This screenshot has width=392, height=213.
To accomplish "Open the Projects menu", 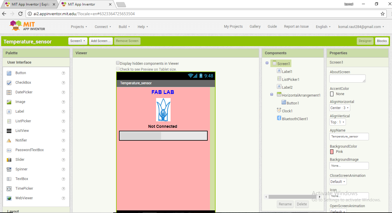I will coord(79,27).
